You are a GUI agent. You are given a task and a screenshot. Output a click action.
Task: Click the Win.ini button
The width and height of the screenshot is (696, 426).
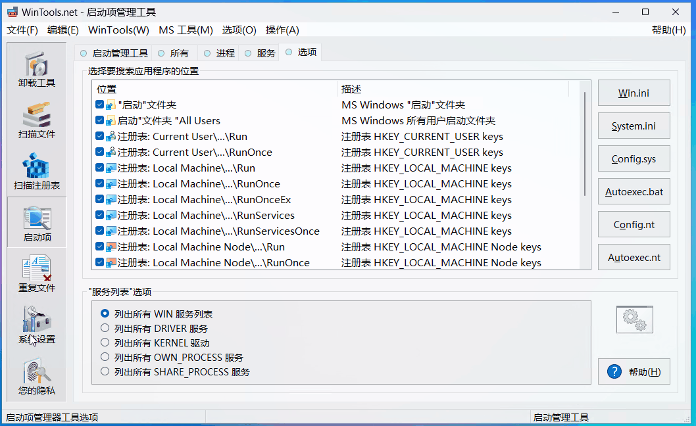[634, 93]
